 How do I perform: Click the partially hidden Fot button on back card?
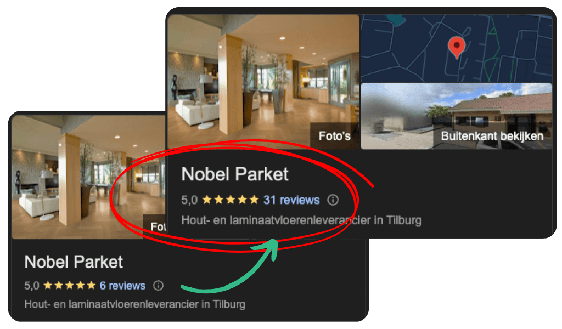pyautogui.click(x=154, y=226)
